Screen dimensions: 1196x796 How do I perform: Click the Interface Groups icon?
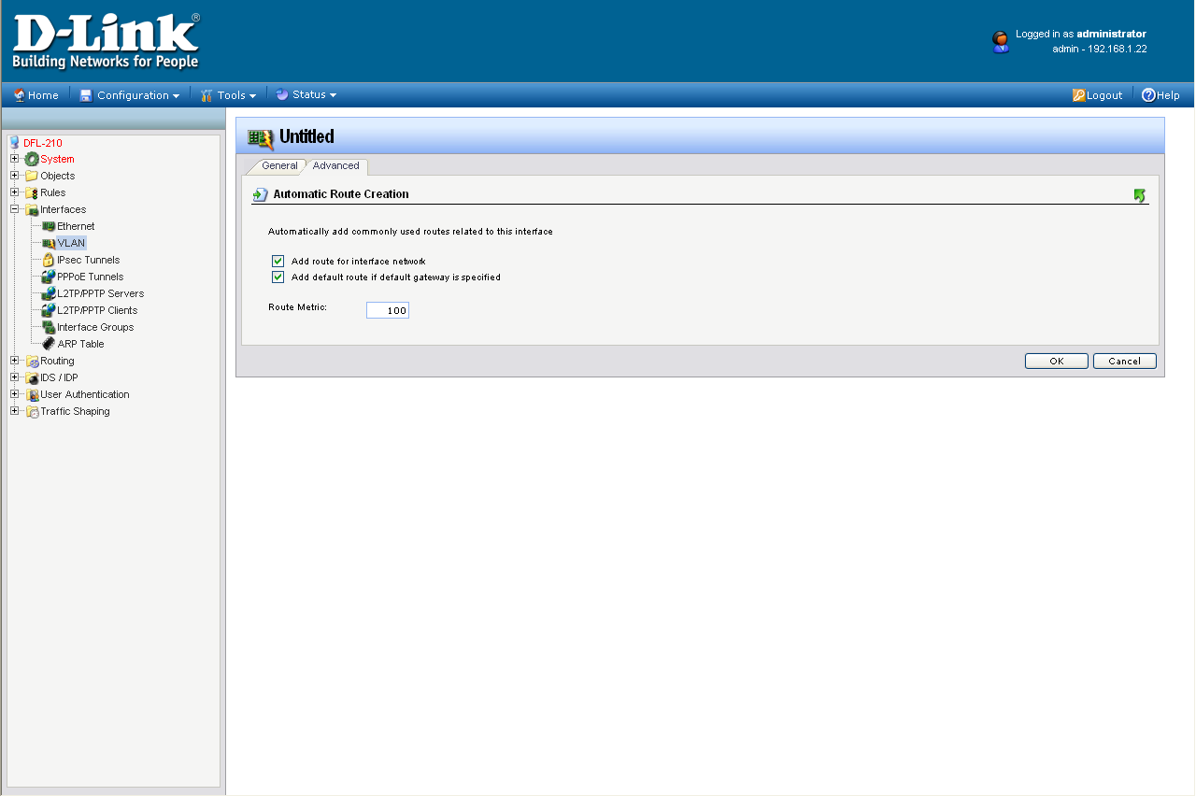point(49,327)
